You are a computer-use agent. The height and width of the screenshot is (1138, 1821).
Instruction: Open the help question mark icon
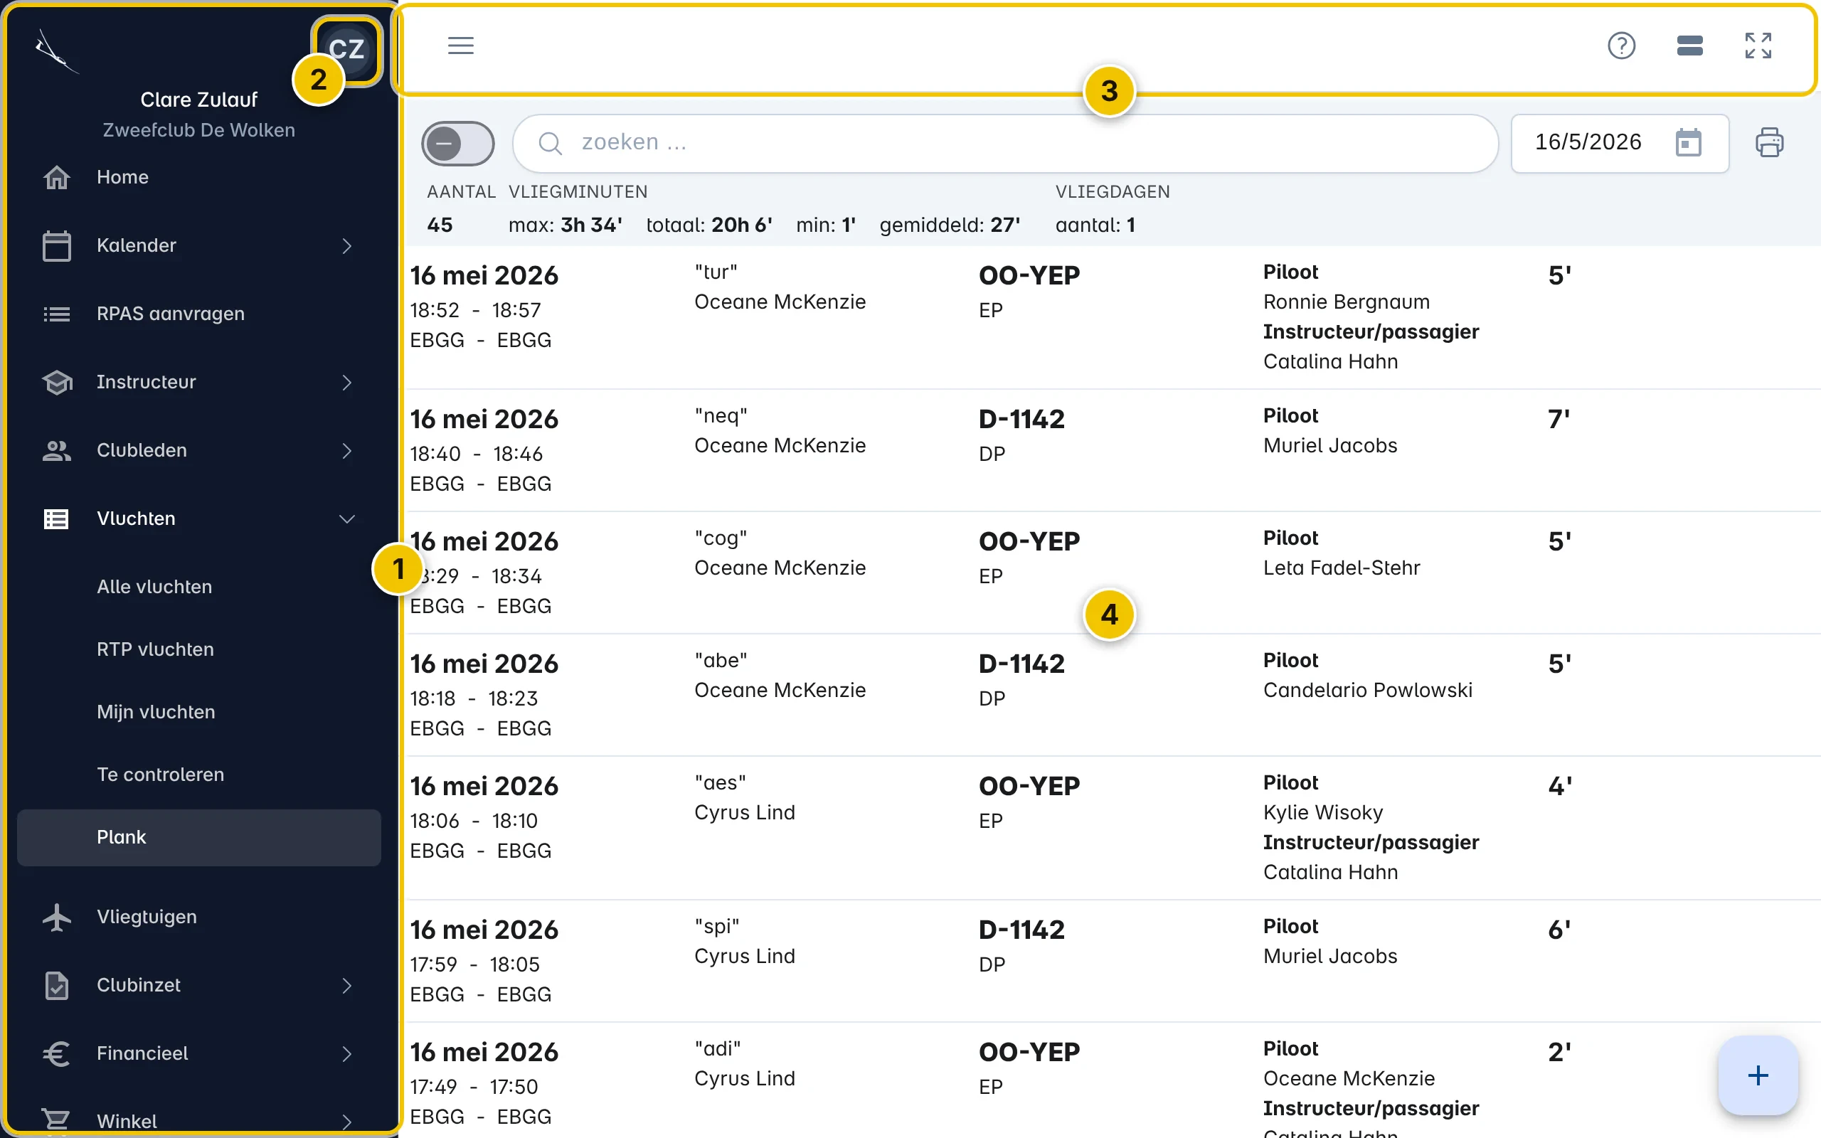coord(1621,45)
